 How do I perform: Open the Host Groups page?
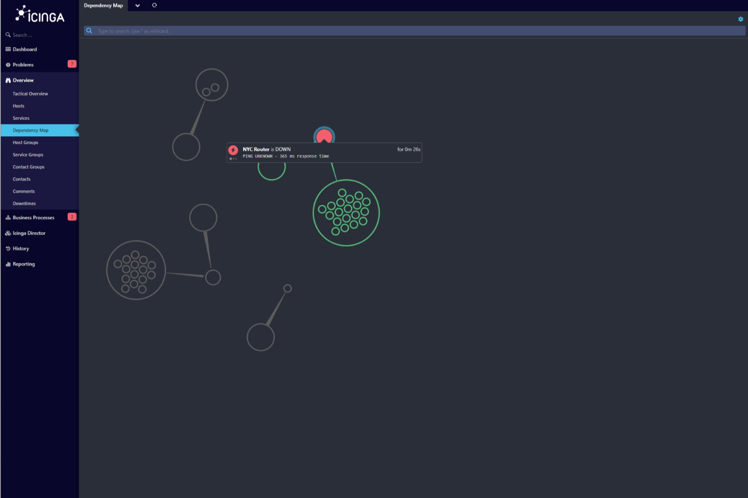25,142
